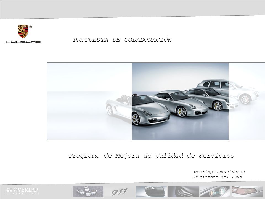
Task: Click the PORSCHE wordmark under the crest
Action: tap(23, 42)
